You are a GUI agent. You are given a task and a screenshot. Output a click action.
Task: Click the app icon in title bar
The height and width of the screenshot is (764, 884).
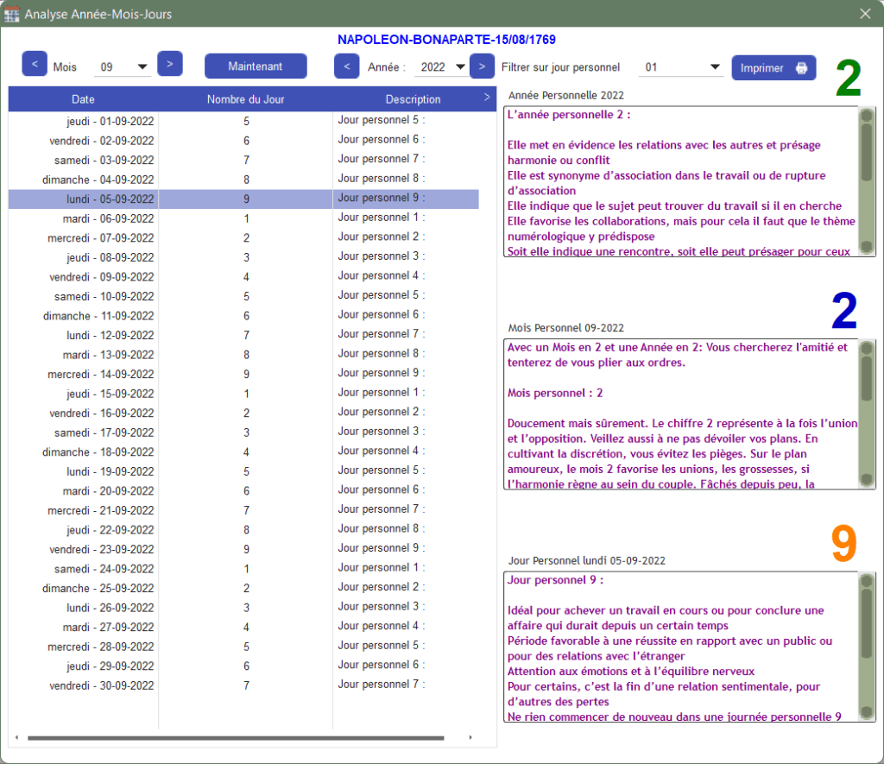point(12,14)
